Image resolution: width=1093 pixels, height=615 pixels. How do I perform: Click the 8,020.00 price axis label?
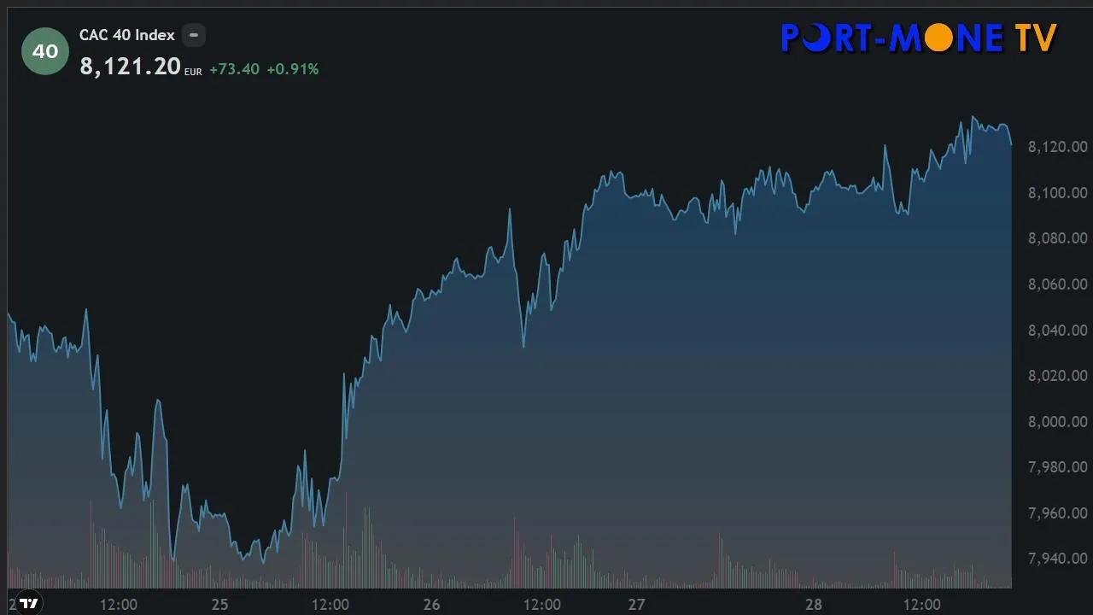1057,376
